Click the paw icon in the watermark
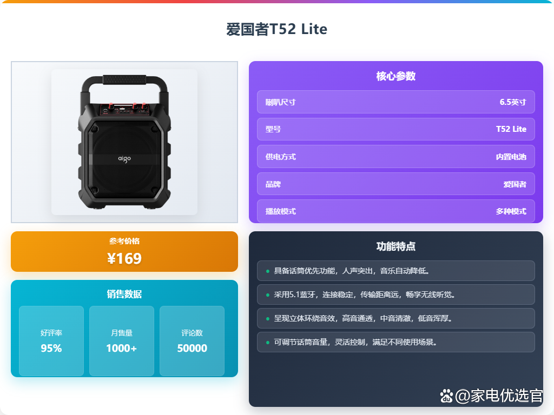The width and height of the screenshot is (554, 415). pyautogui.click(x=446, y=396)
